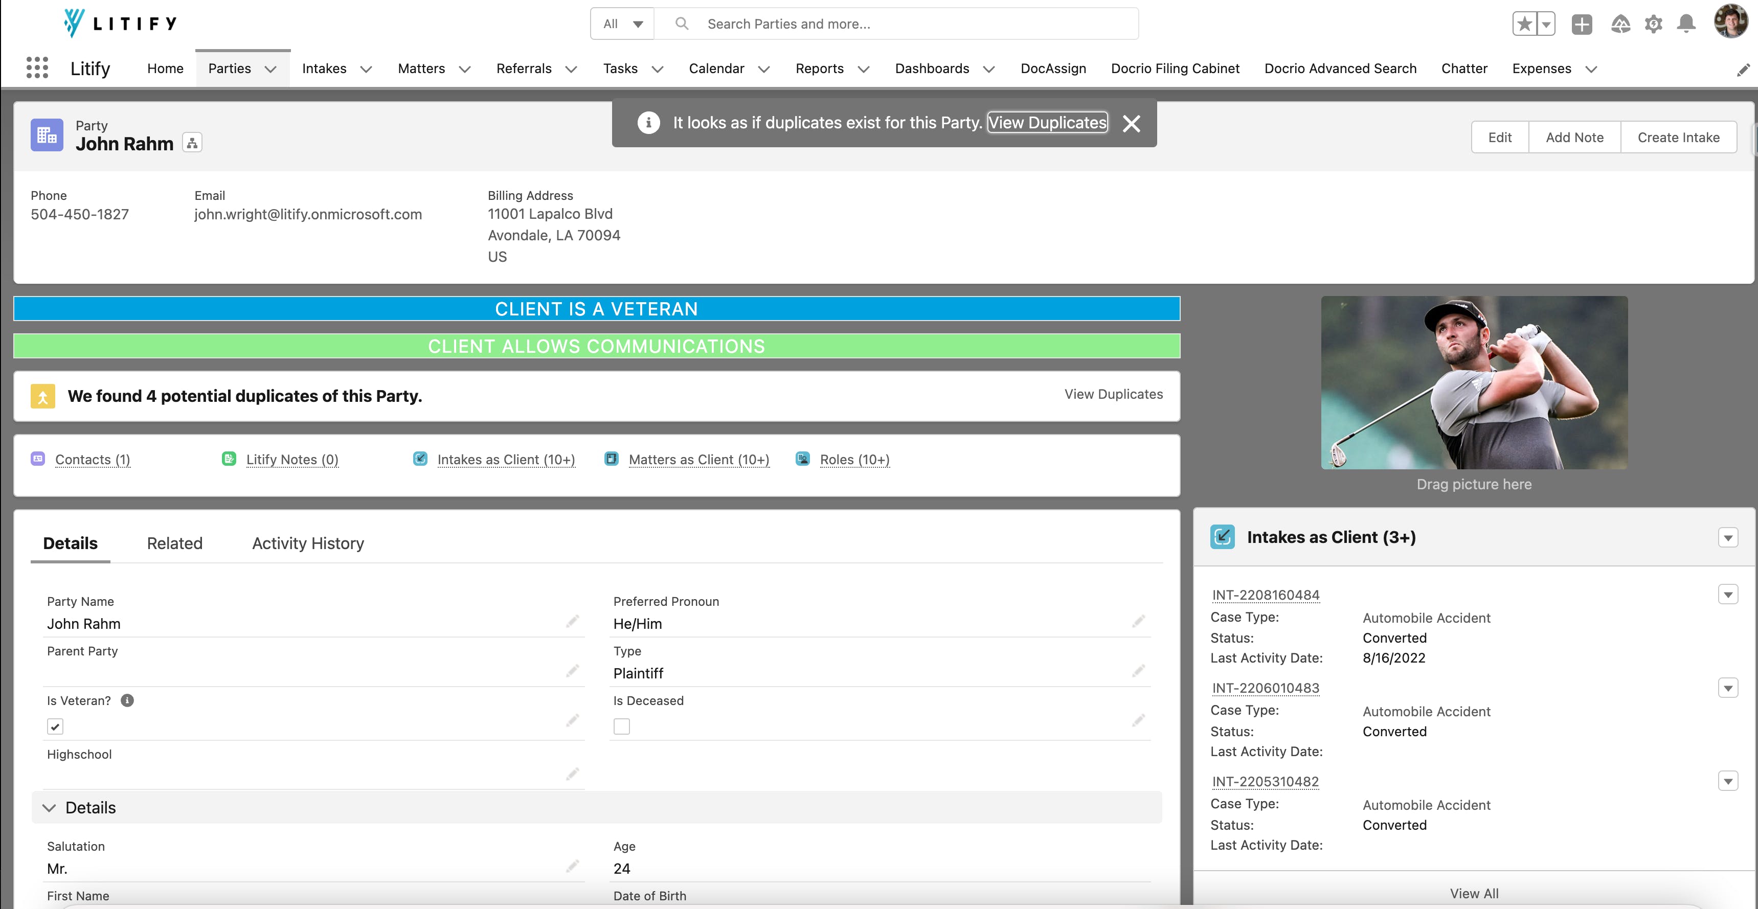Click the Salesforce help trailhead icon
The width and height of the screenshot is (1758, 909).
[1620, 24]
